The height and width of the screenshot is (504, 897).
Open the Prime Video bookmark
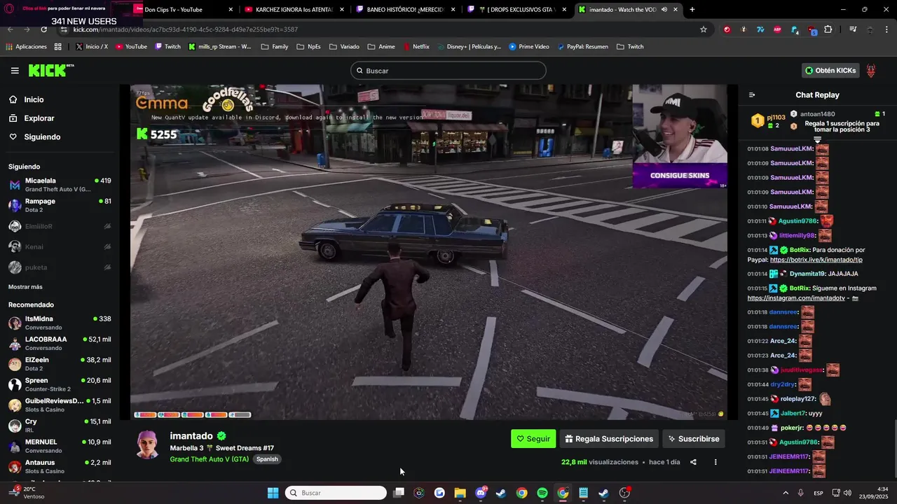click(529, 47)
